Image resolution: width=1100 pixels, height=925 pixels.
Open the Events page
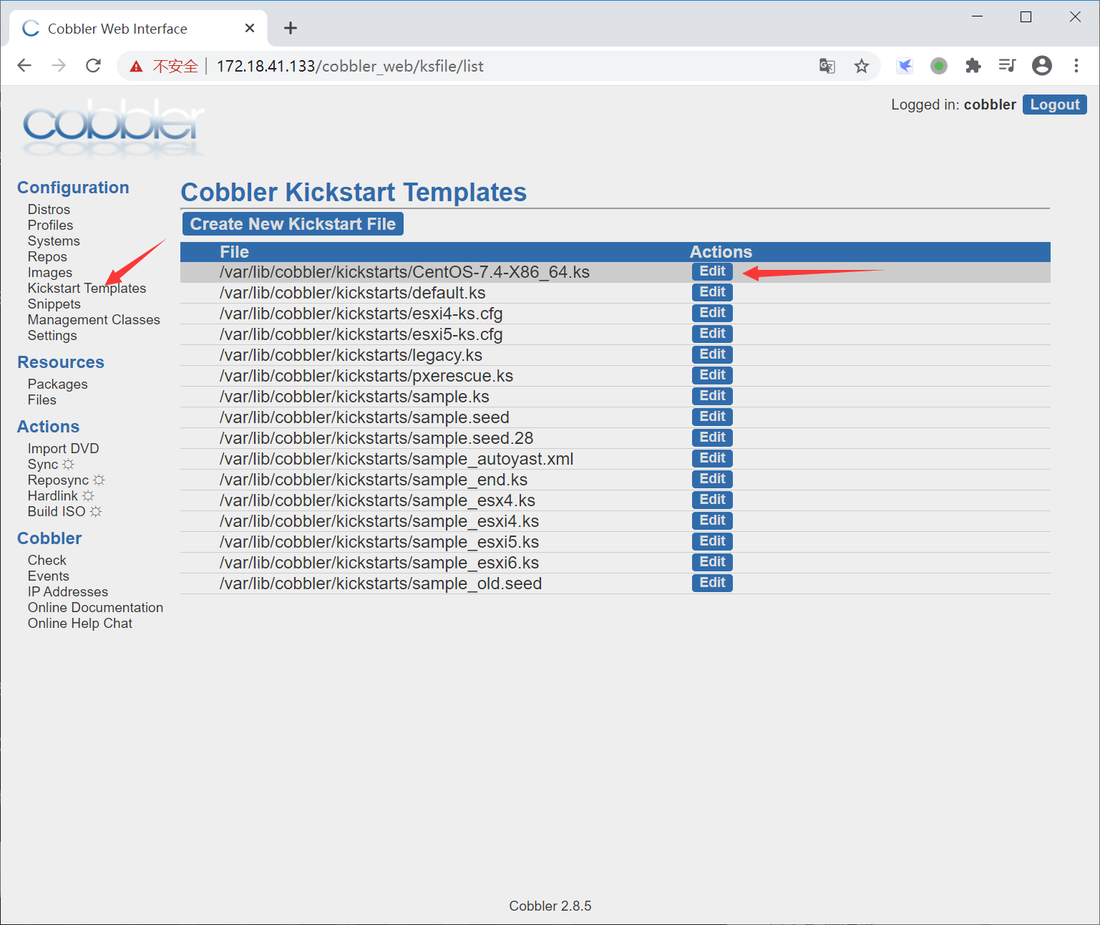pyautogui.click(x=49, y=576)
